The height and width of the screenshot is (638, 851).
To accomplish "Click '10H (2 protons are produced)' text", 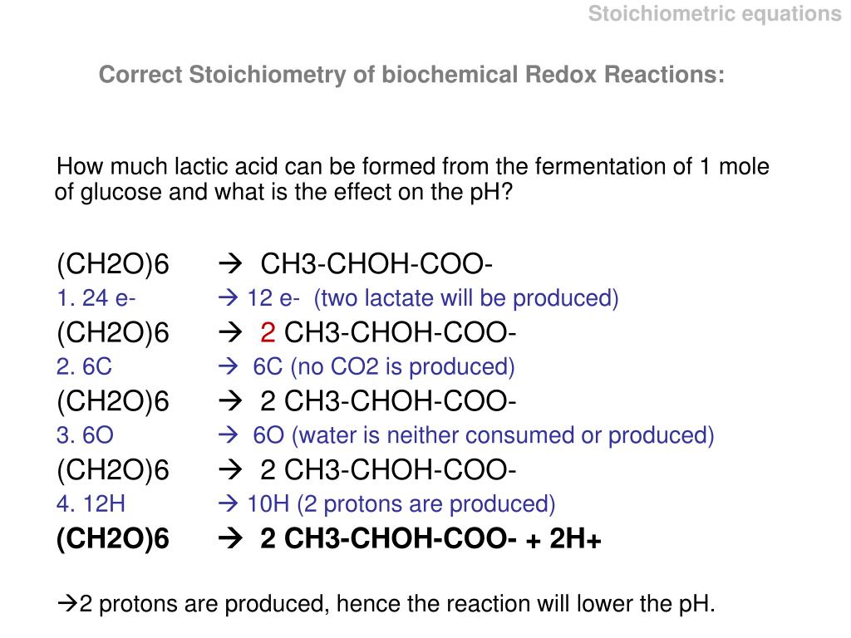I will click(401, 504).
